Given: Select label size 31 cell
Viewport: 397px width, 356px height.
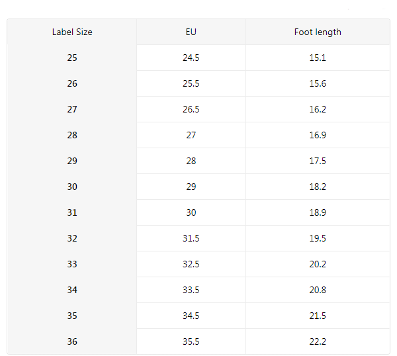Looking at the screenshot, I should 72,212.
